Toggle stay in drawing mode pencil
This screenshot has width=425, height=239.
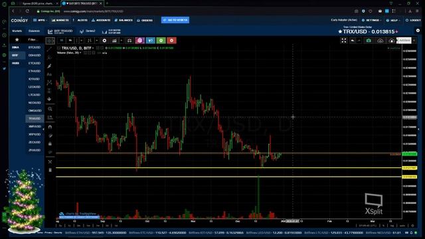coord(50,135)
